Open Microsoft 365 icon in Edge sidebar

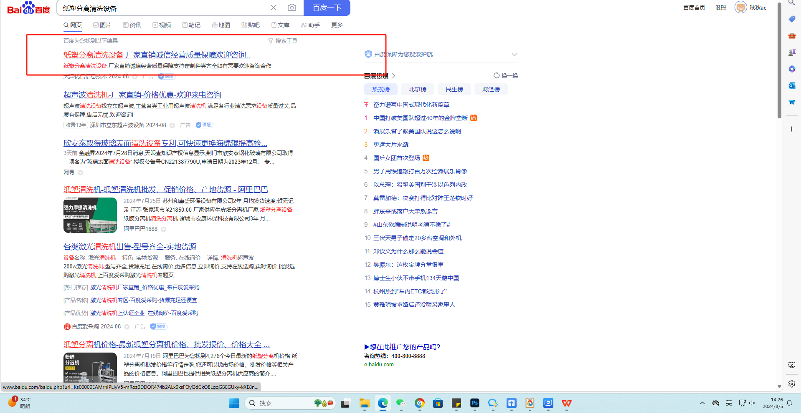pos(792,69)
